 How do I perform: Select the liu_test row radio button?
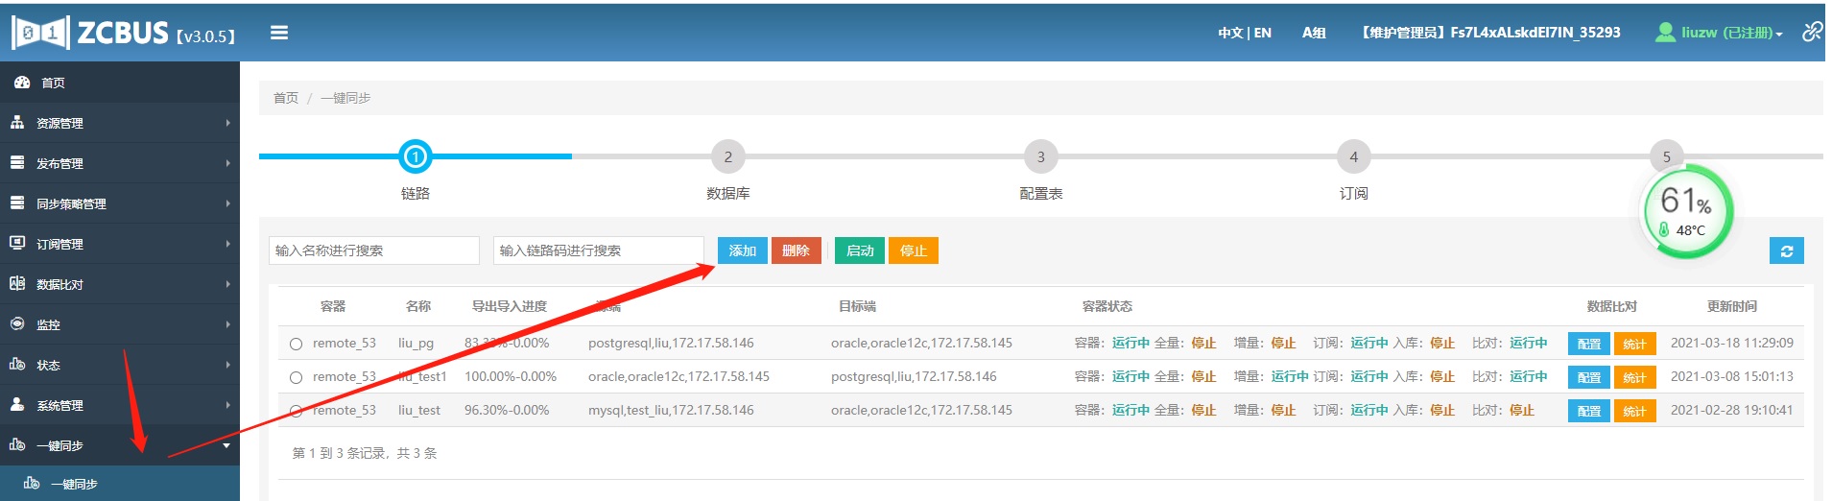pos(296,411)
